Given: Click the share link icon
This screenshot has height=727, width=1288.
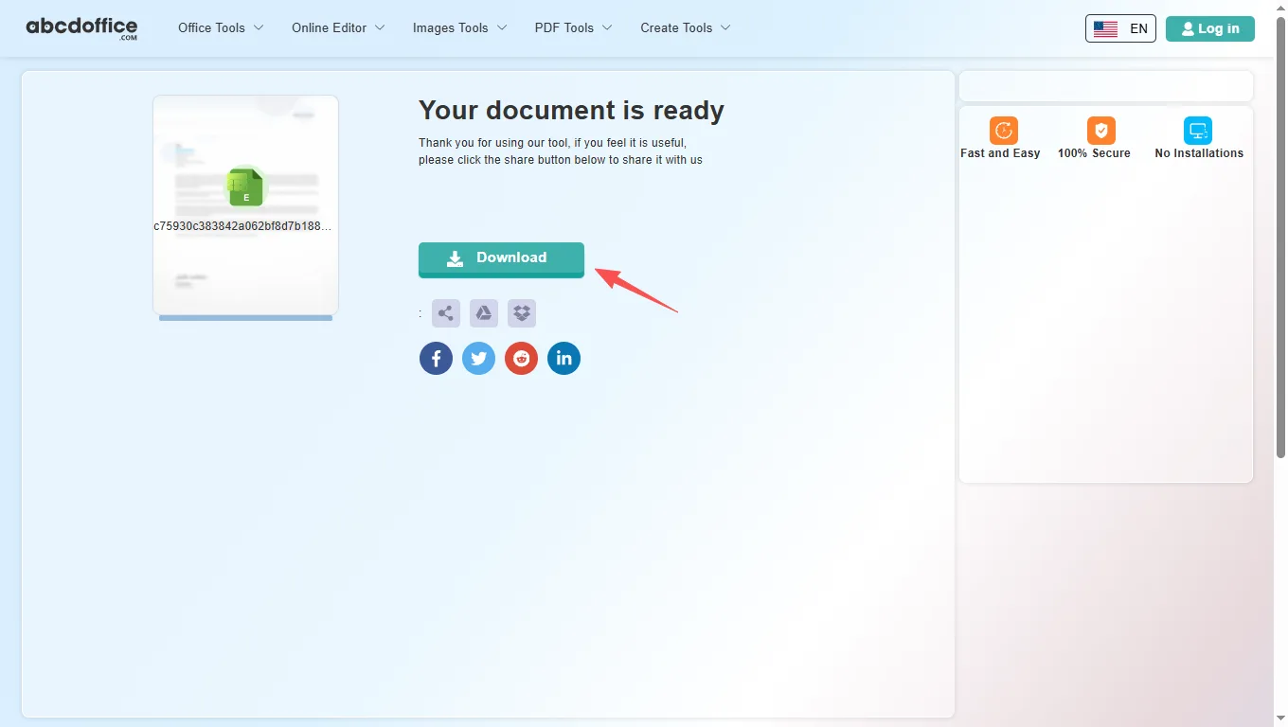Looking at the screenshot, I should pos(446,313).
